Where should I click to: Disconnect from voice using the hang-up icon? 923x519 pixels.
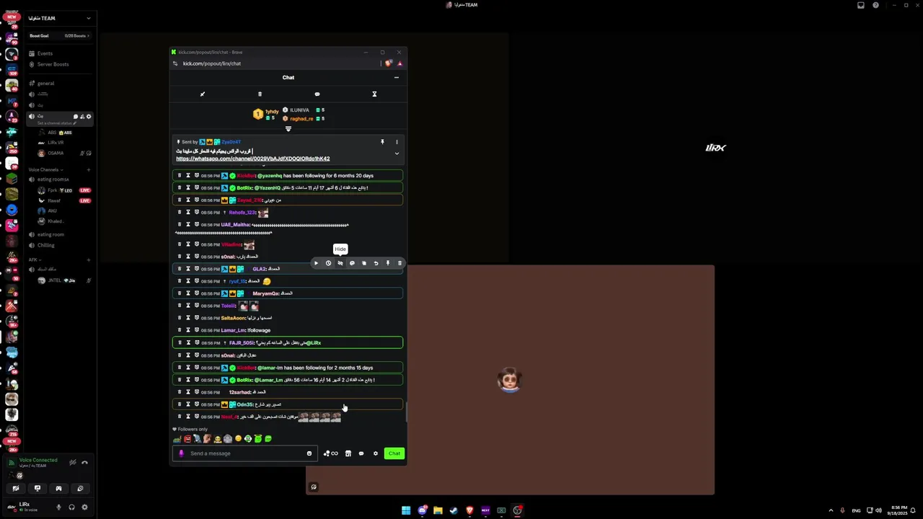pyautogui.click(x=84, y=462)
